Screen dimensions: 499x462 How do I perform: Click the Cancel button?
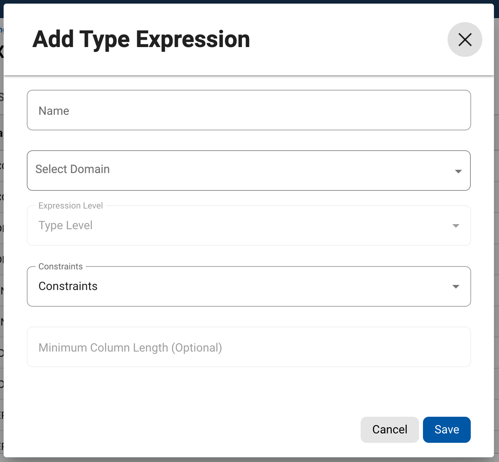coord(390,429)
